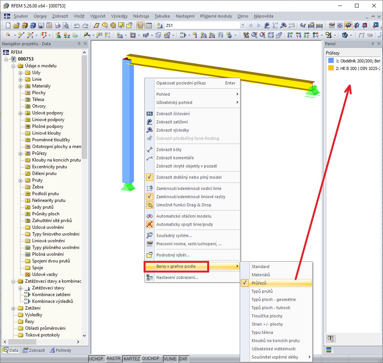
Task: View in Z direction icon
Action: (306, 35)
